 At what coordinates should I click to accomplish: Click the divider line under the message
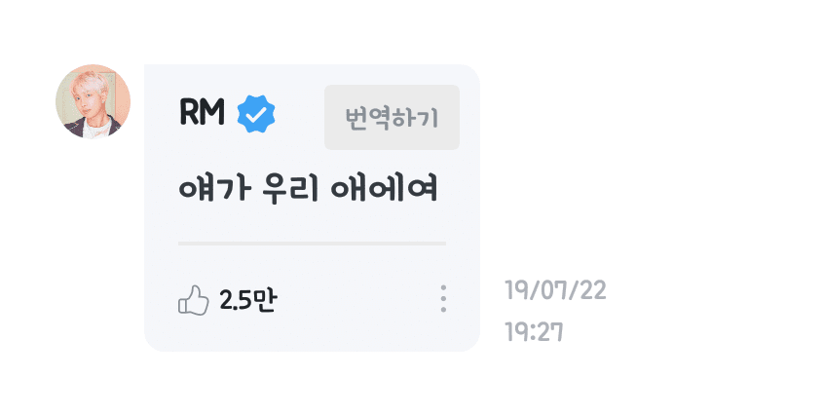tap(312, 244)
